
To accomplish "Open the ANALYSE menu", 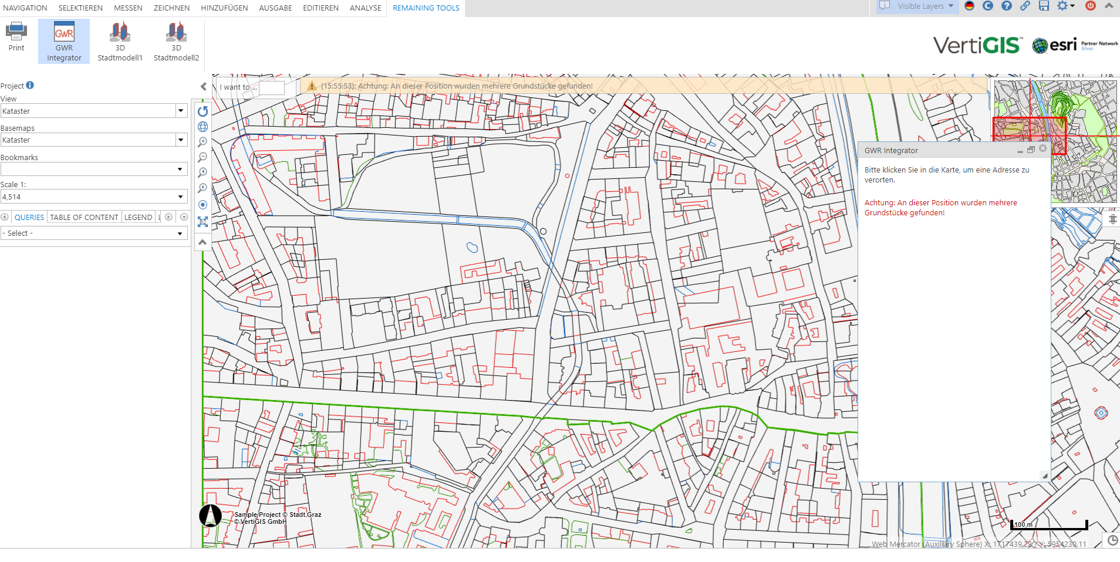I will [x=365, y=8].
